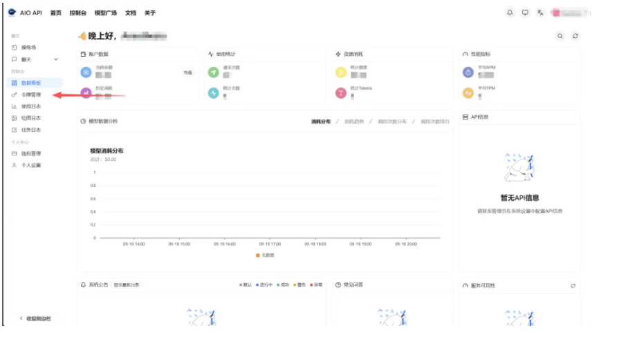The height and width of the screenshot is (337, 617).
Task: Switch to the 消耗趋势 chart tab
Action: [x=354, y=122]
